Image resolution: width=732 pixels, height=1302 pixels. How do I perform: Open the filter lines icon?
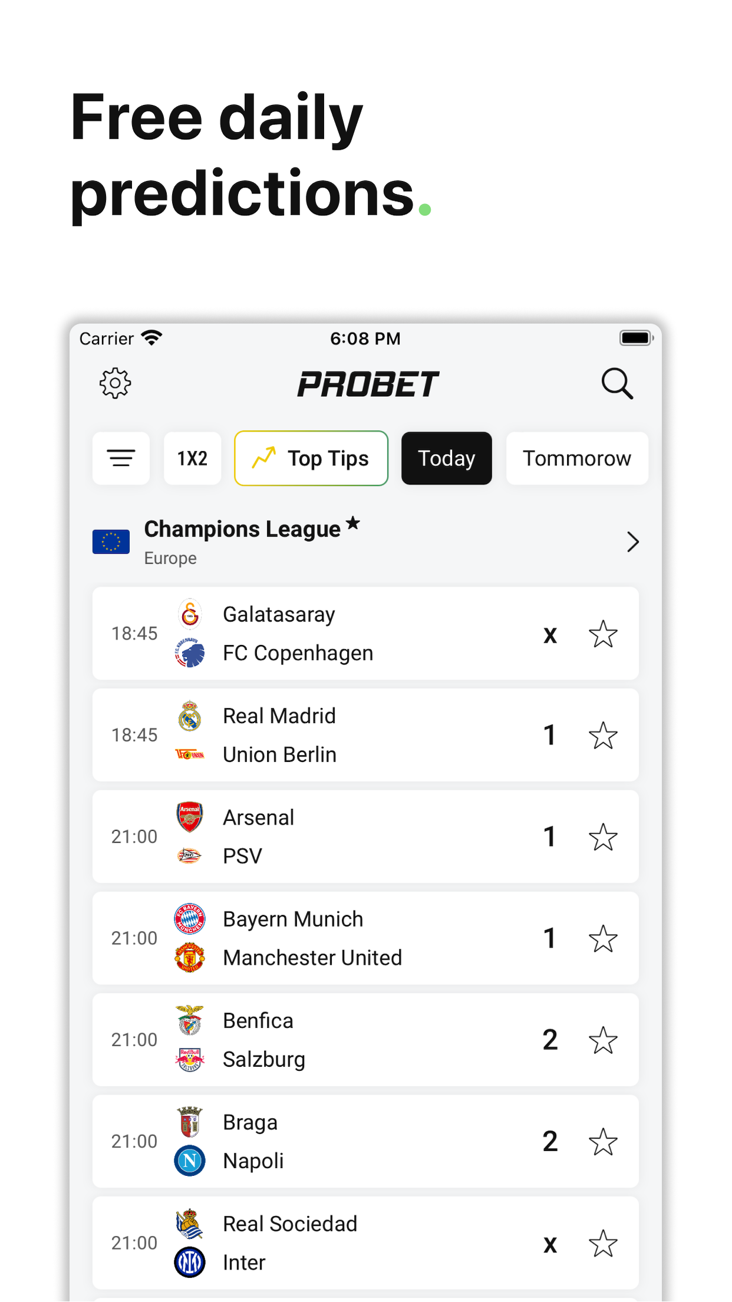[121, 458]
